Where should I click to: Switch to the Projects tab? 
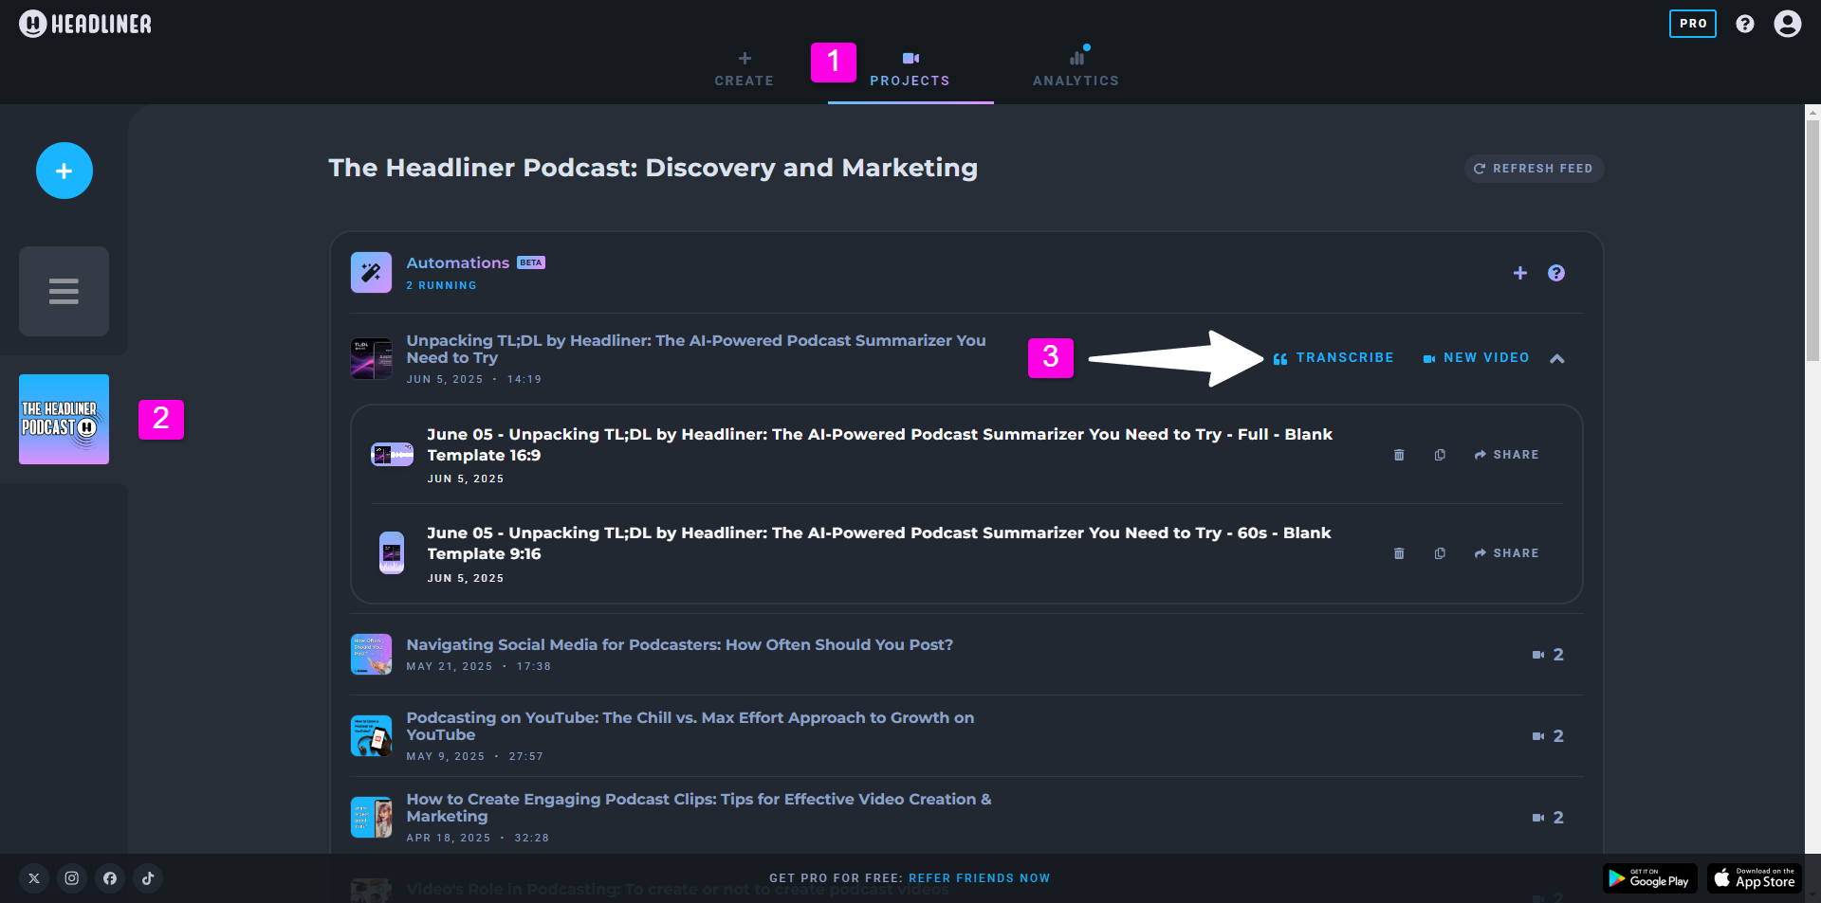point(910,69)
